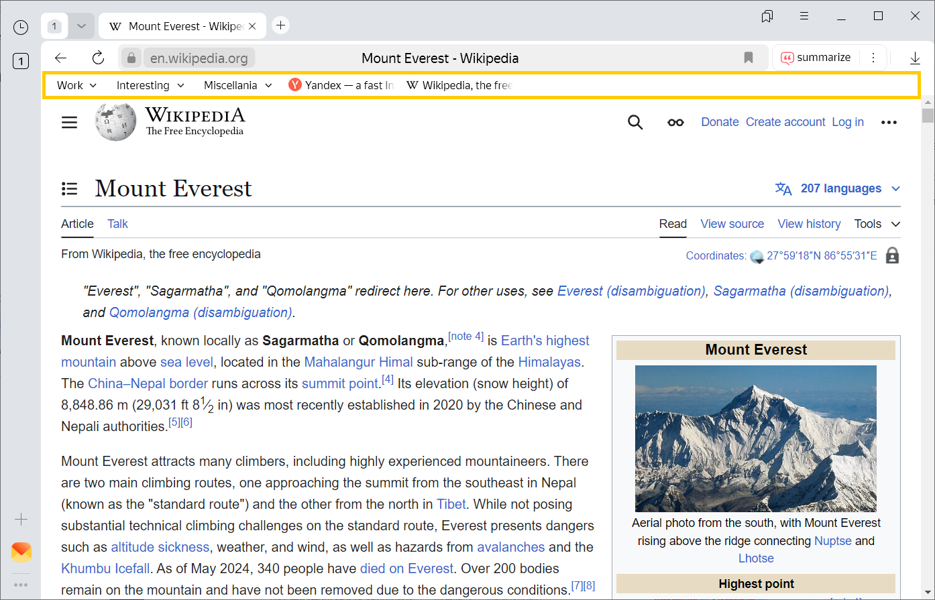Toggle the Wikipedia hamburger main menu
Screen dimensions: 935x600
(x=70, y=122)
